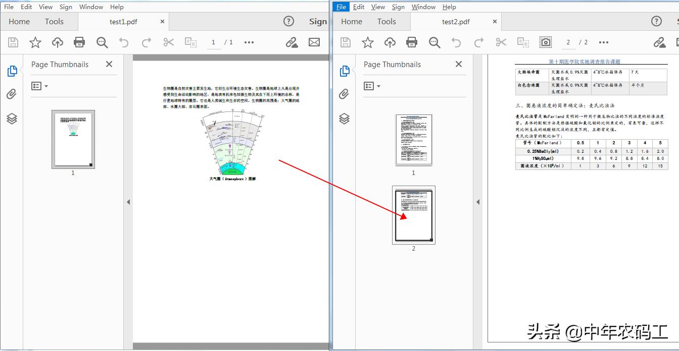The image size is (679, 351).
Task: Click the email envelope icon in left window
Action: tap(314, 42)
